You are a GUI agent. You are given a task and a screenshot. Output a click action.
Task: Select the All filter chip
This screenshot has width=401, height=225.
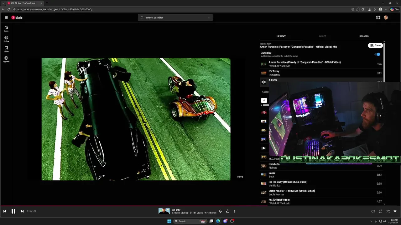pyautogui.click(x=264, y=100)
